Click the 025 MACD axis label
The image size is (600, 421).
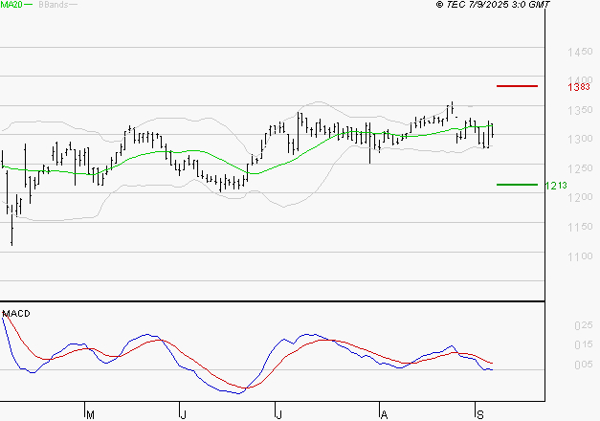[x=584, y=325]
